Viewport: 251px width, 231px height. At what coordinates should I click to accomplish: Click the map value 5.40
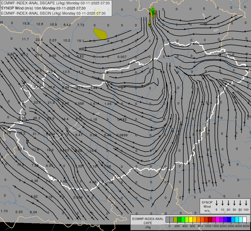click(x=108, y=135)
